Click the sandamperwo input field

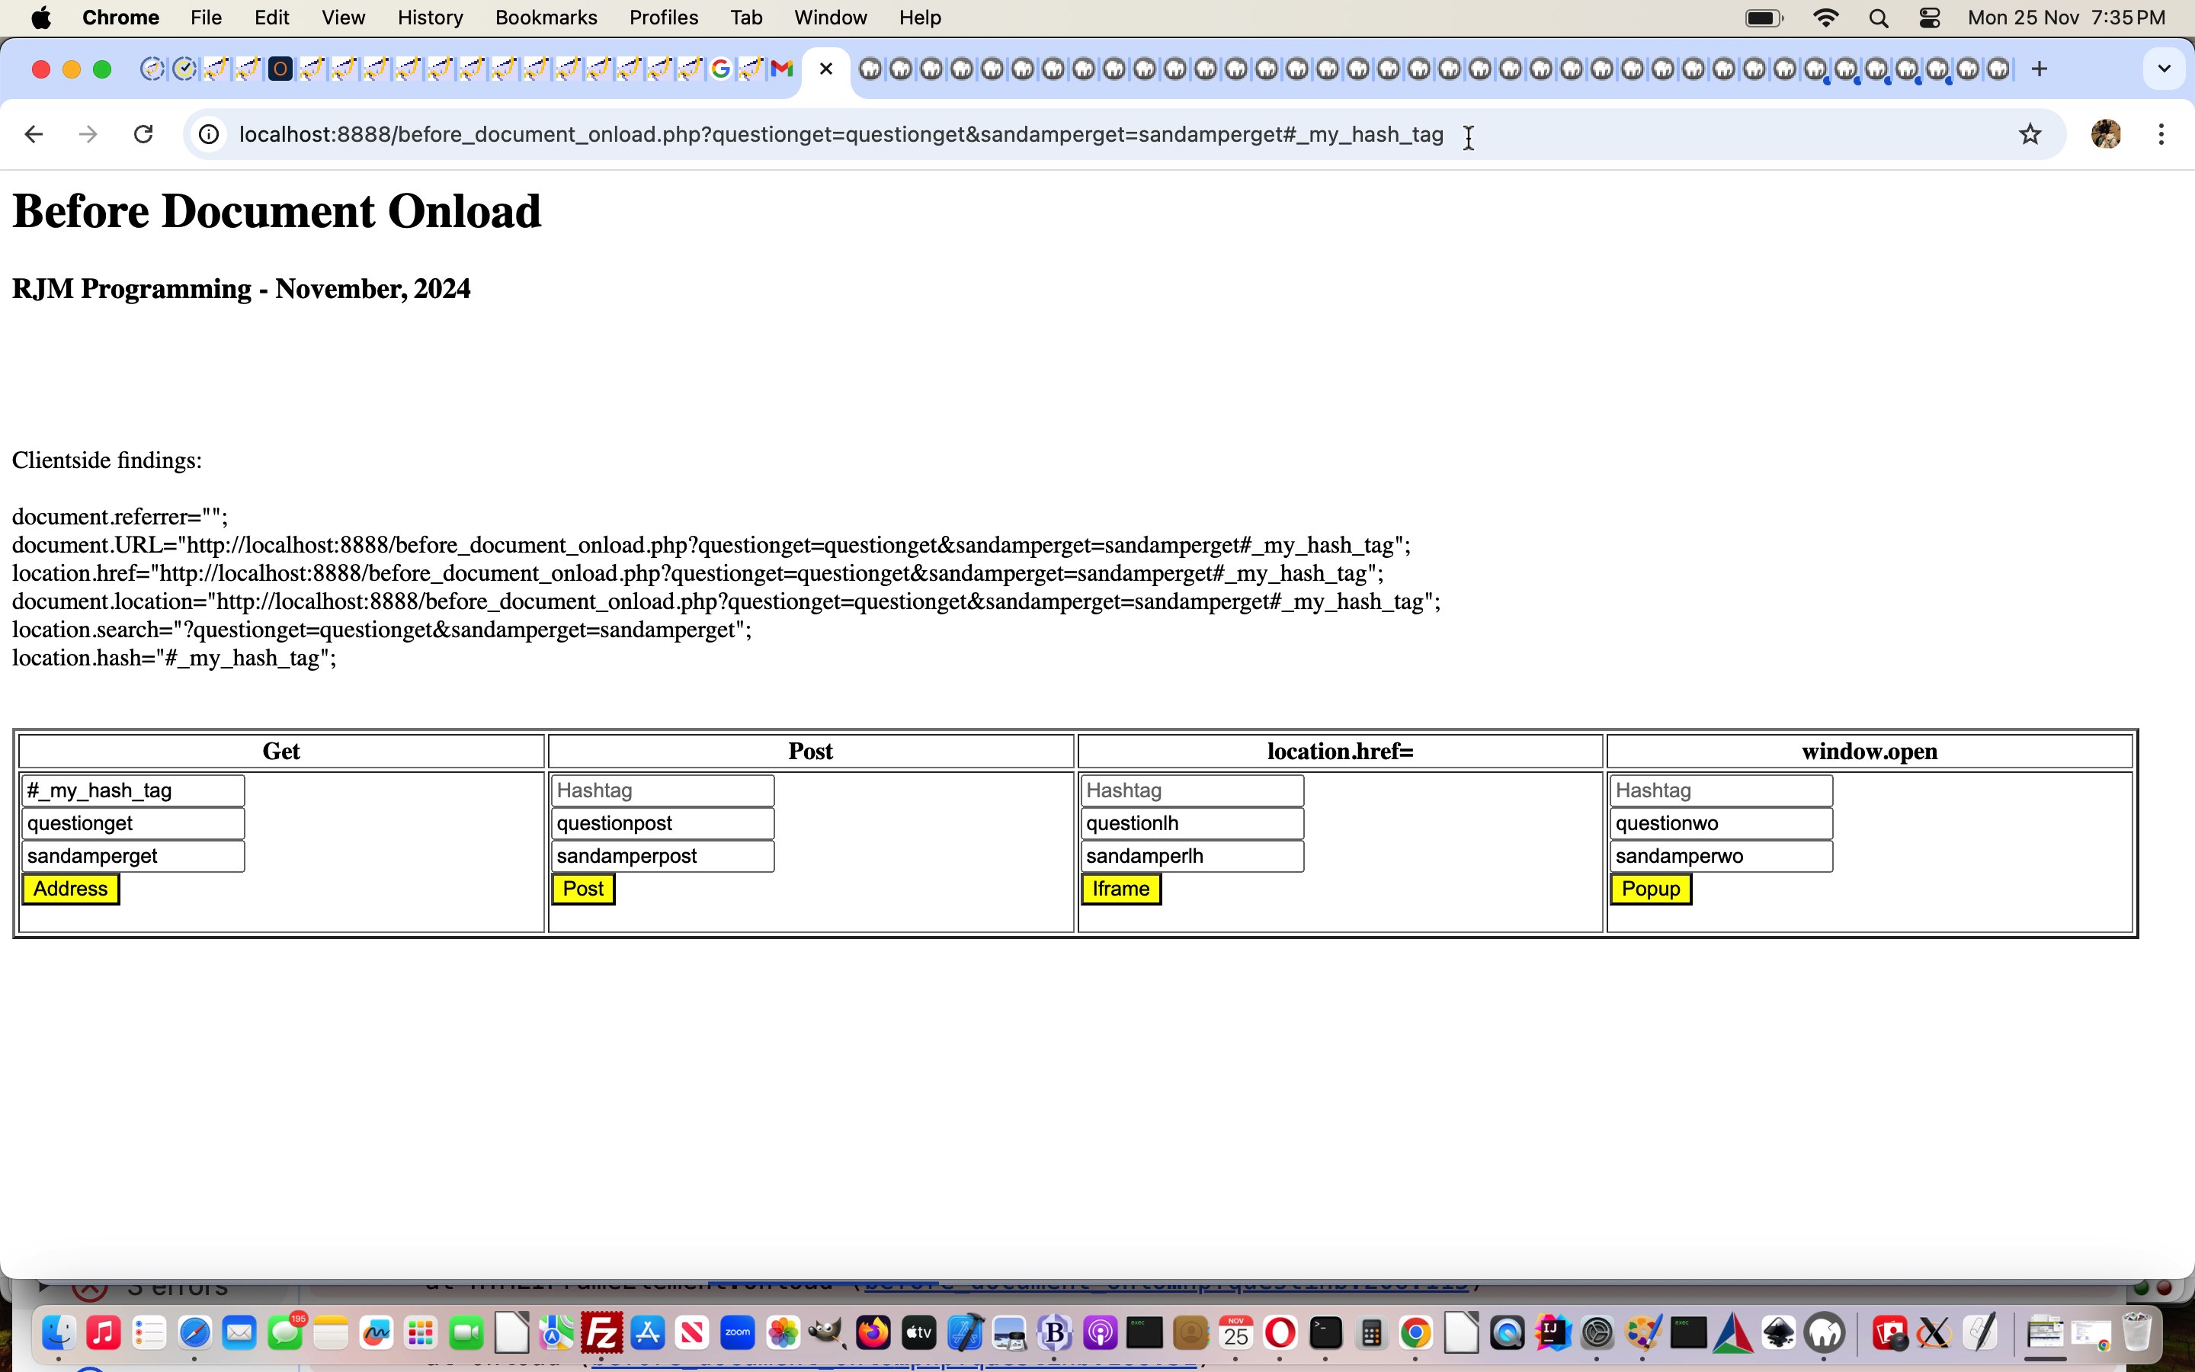click(x=1722, y=856)
